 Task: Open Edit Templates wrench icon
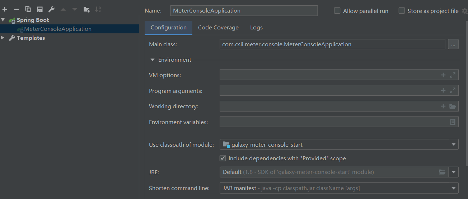point(51,9)
